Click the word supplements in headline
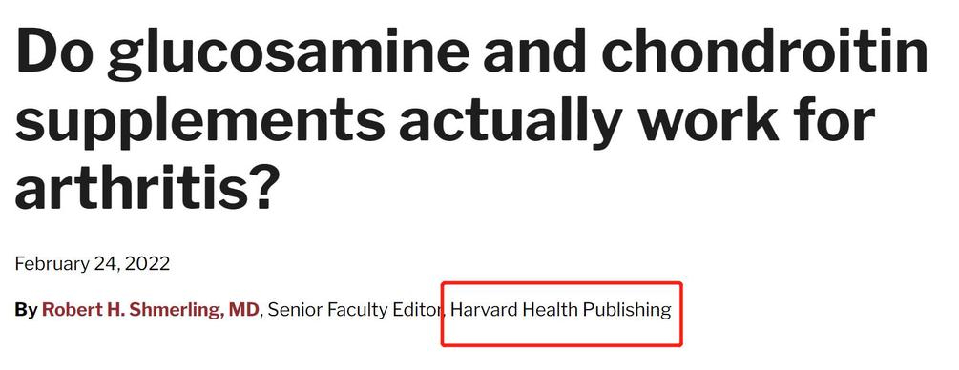This screenshot has width=959, height=370. (200, 120)
